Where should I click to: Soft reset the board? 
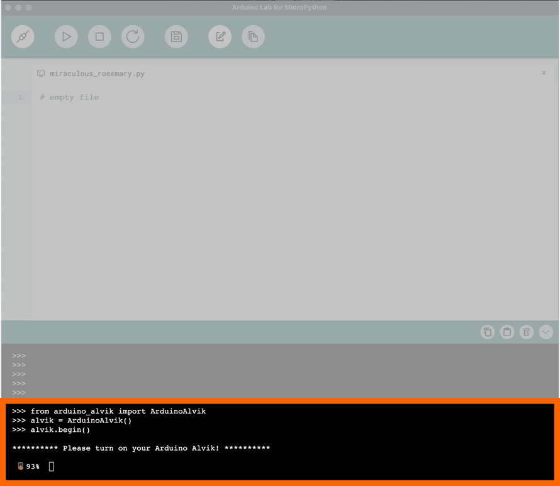pos(133,37)
